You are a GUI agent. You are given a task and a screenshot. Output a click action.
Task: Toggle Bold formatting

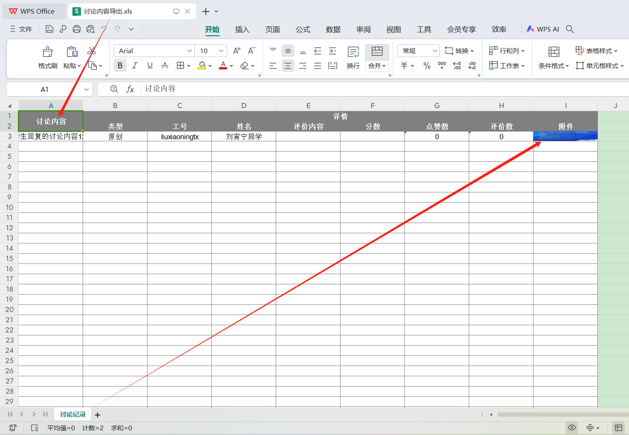point(120,66)
